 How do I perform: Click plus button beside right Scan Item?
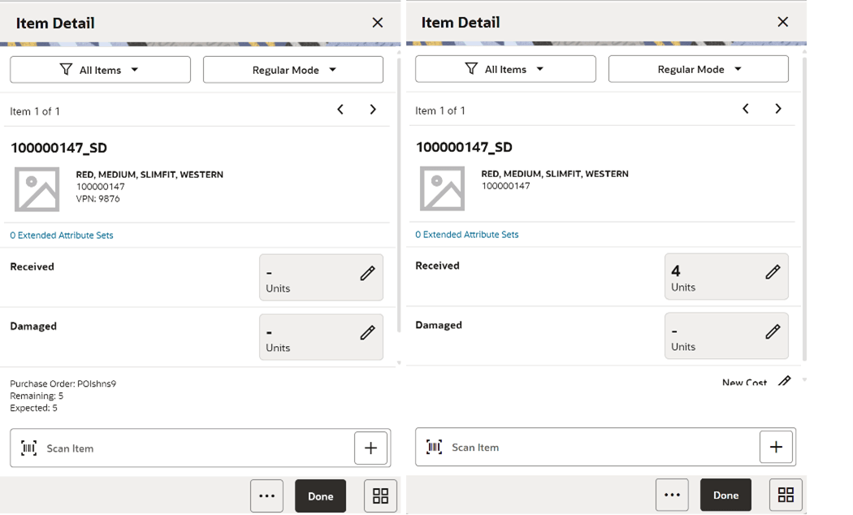[777, 447]
